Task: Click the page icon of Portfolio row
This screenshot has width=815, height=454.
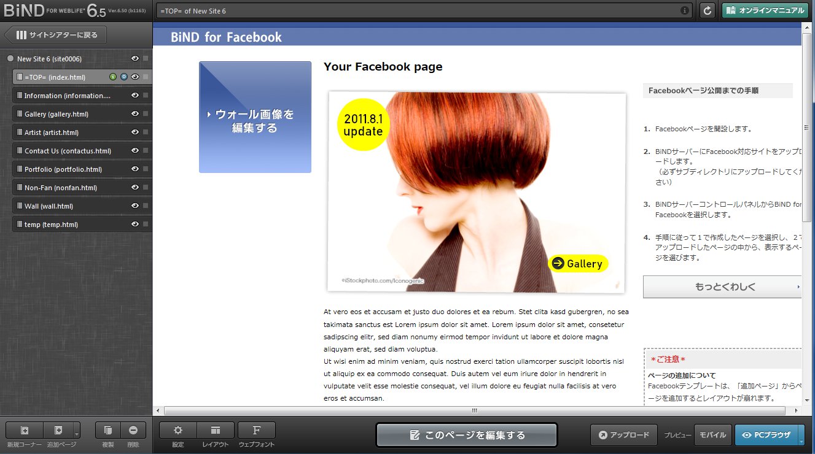Action: point(20,169)
